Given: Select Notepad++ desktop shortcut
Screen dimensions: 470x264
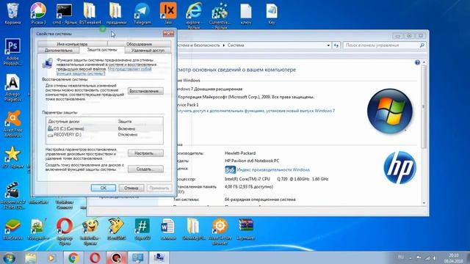Looking at the screenshot, I should point(38,230).
